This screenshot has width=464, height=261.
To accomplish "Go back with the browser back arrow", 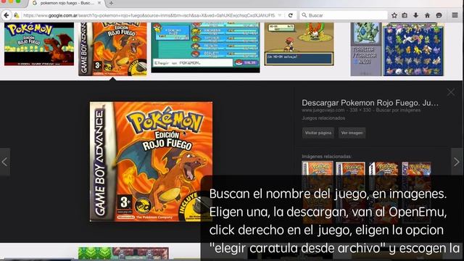I will tap(7, 15).
